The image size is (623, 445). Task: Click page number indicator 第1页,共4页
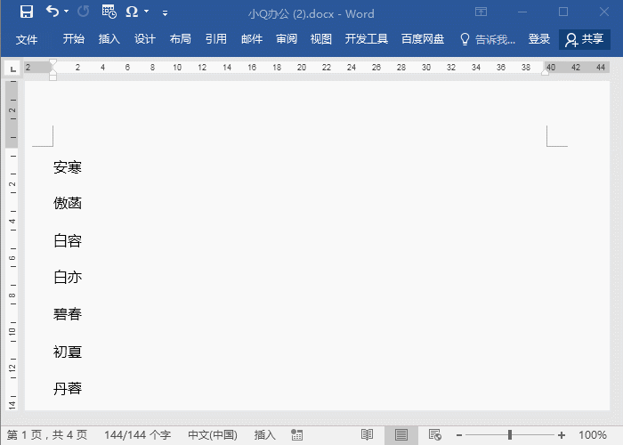pos(47,435)
